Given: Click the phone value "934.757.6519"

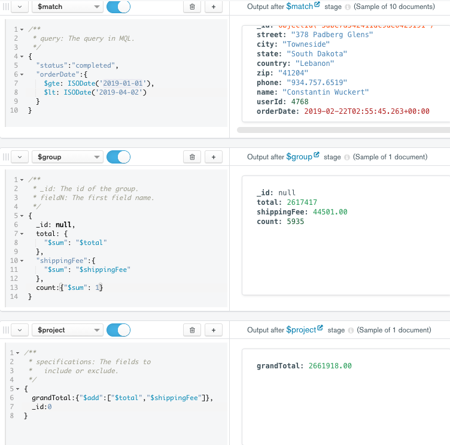Looking at the screenshot, I should coord(317,83).
